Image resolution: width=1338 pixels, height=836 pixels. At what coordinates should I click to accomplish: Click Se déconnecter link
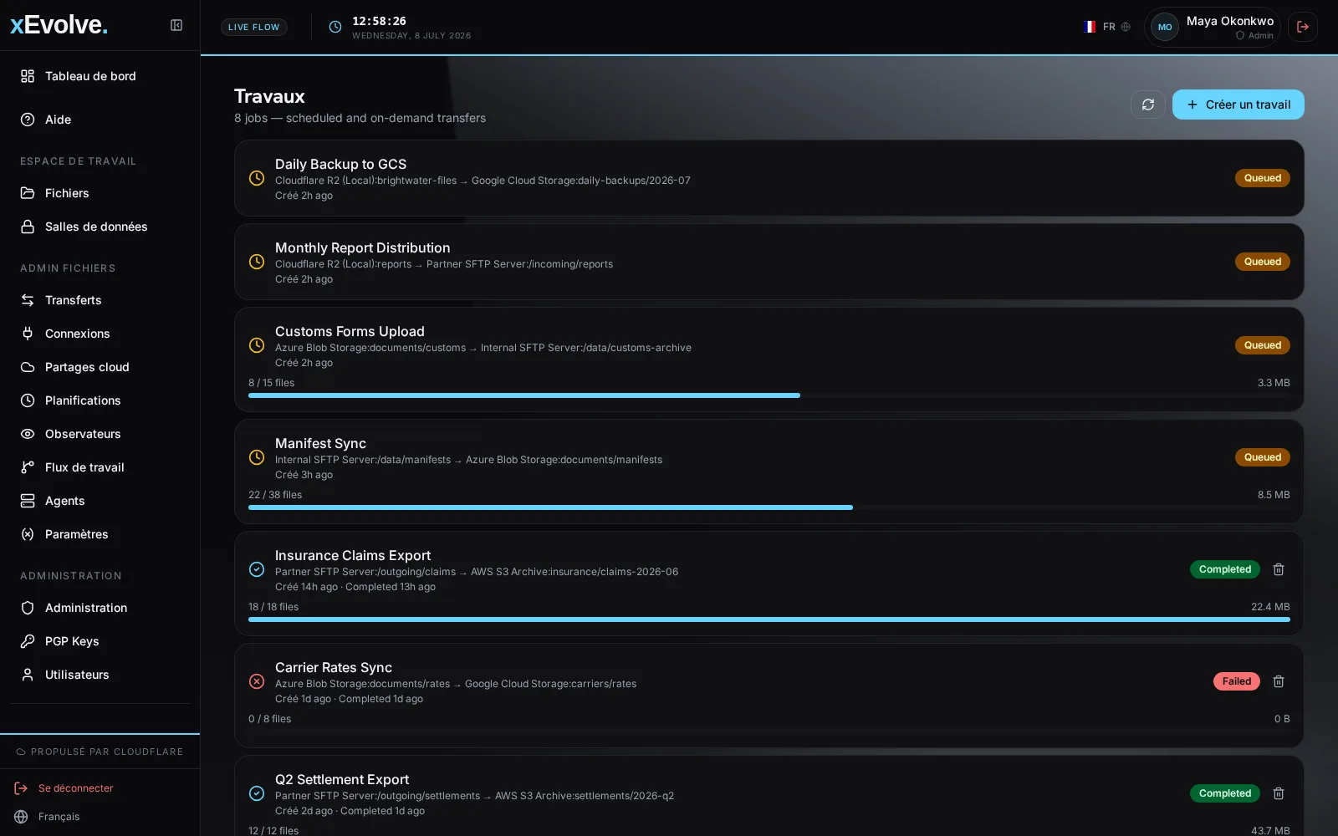pos(75,788)
